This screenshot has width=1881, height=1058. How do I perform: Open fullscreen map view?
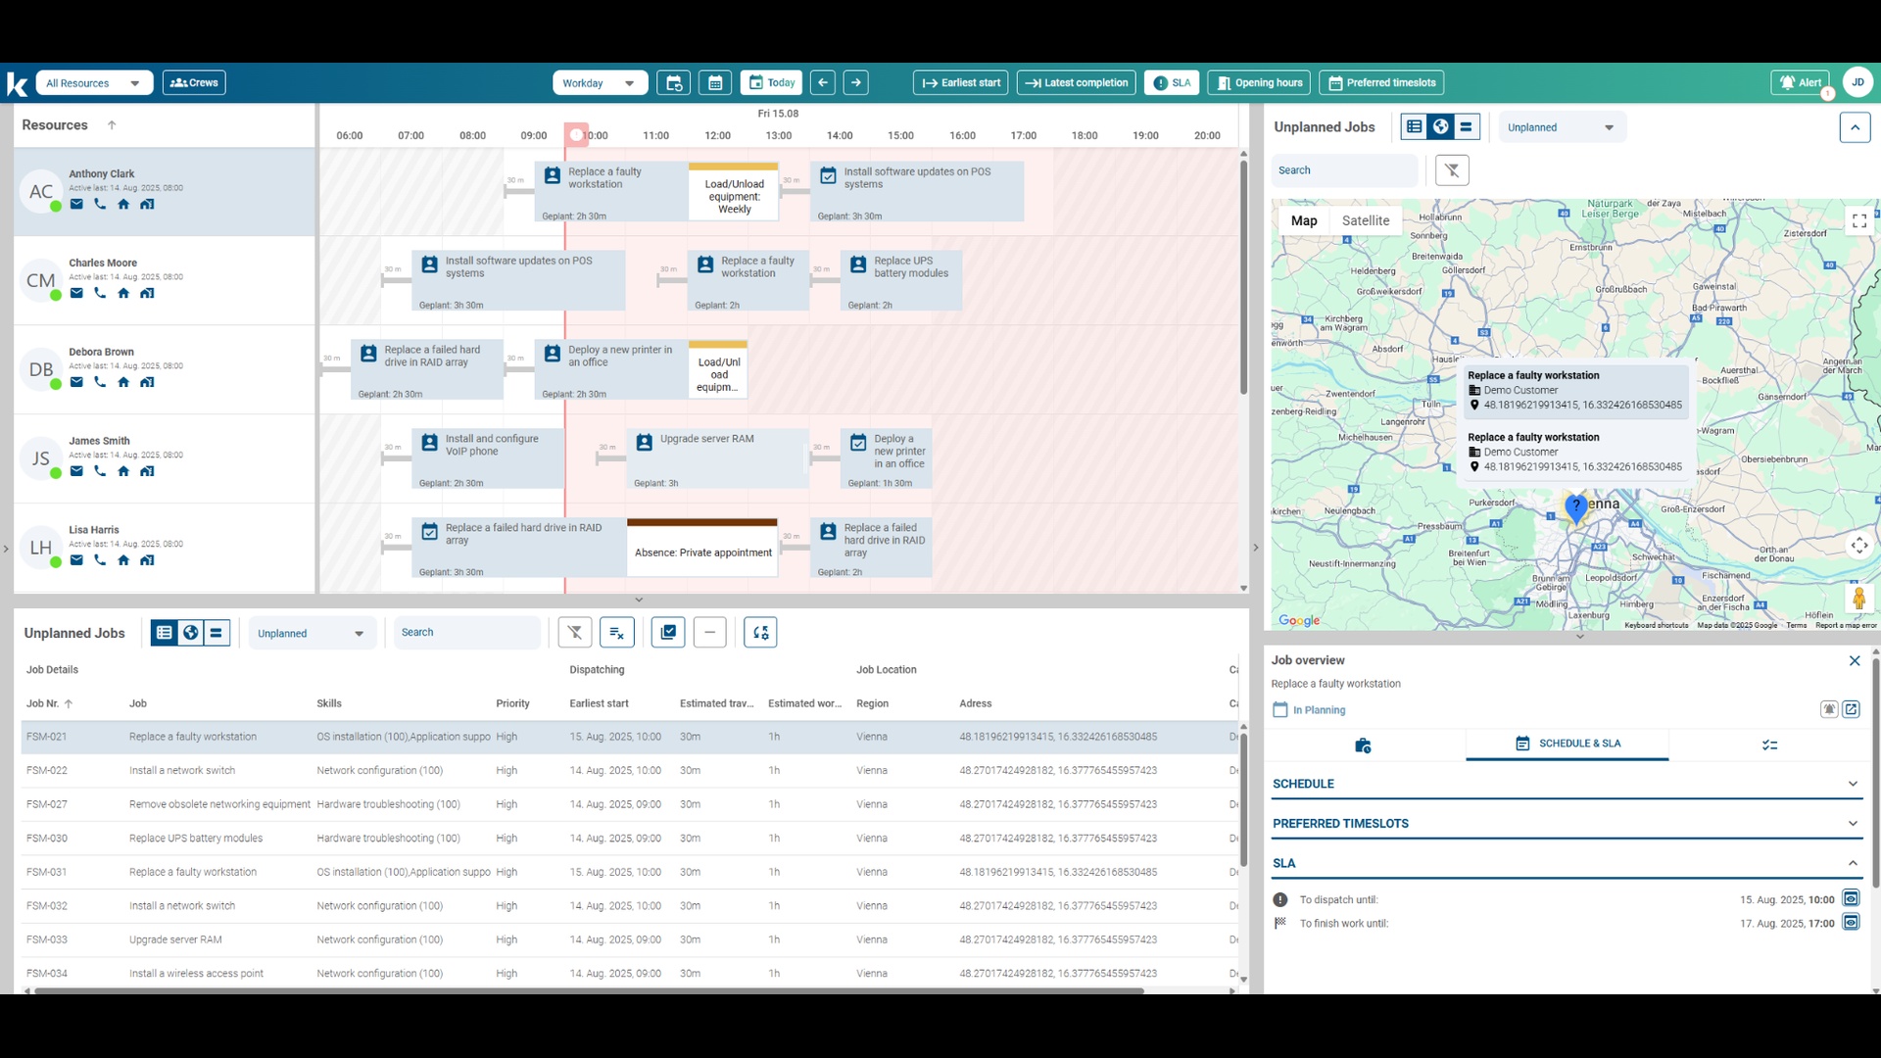pos(1858,221)
